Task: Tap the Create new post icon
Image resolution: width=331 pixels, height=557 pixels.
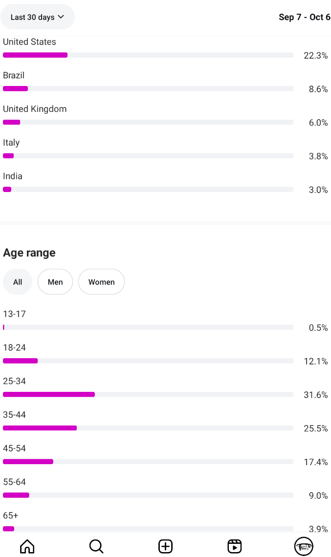Action: click(x=166, y=546)
